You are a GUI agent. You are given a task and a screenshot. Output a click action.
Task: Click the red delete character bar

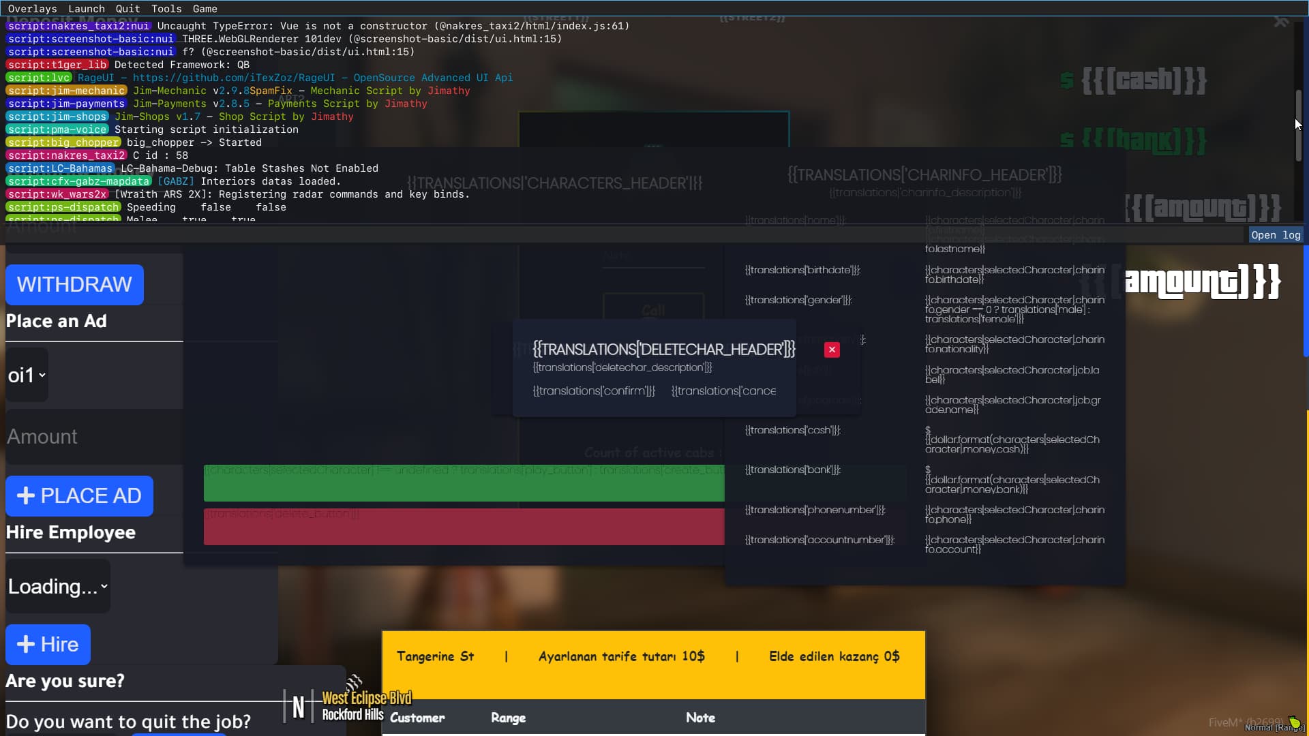464,526
